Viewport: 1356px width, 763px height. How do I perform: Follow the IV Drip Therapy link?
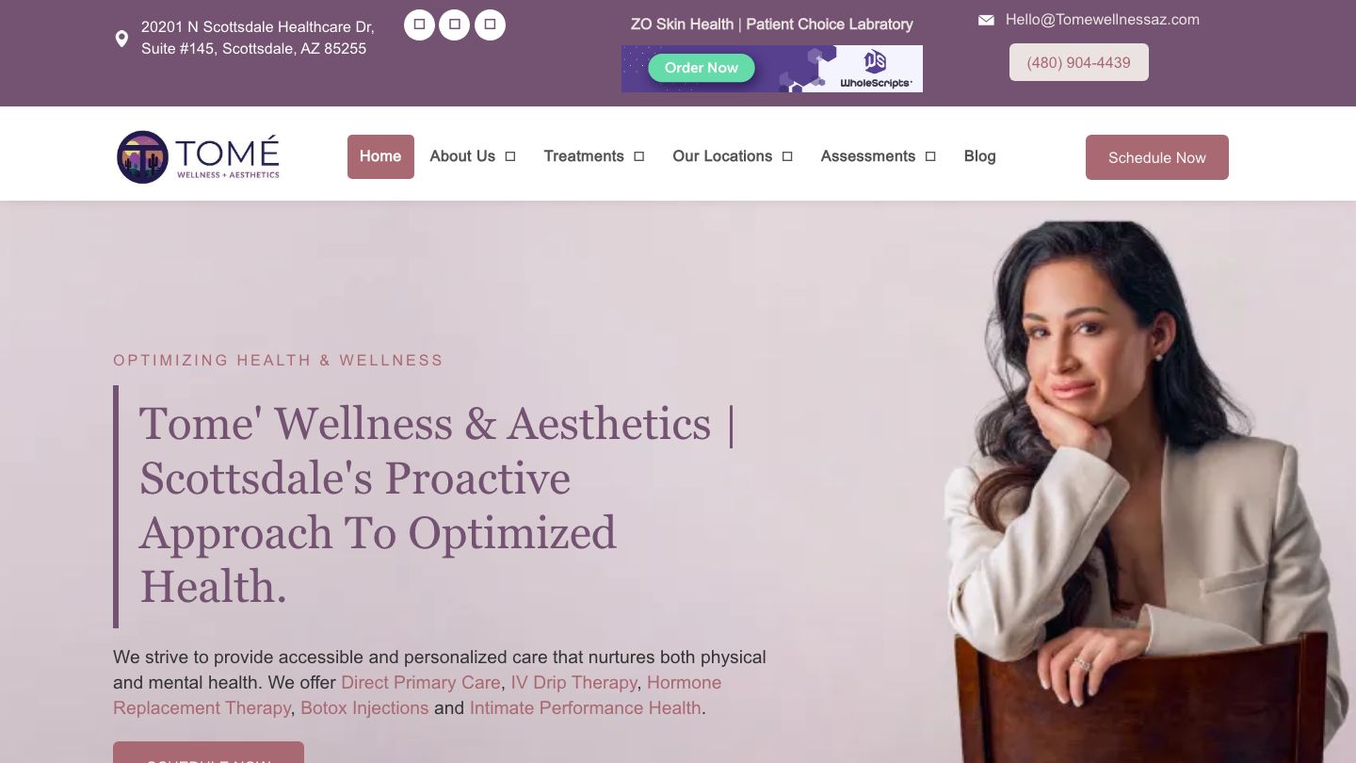coord(574,683)
